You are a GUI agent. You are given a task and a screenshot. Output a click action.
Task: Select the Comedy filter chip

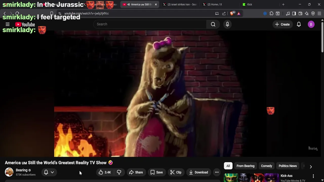pyautogui.click(x=267, y=166)
